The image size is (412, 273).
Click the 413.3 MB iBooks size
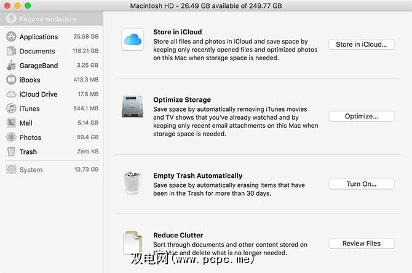[86, 80]
